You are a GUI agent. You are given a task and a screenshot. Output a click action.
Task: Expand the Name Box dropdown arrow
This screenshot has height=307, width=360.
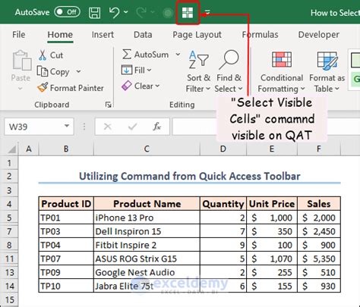pos(67,126)
